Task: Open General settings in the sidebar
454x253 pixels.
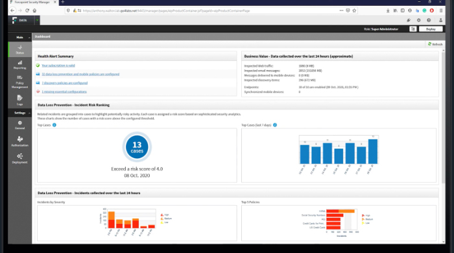Action: 19,125
